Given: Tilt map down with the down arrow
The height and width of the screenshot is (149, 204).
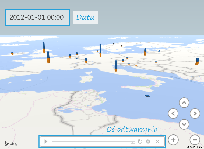Looking at the screenshot, I should (184, 124).
